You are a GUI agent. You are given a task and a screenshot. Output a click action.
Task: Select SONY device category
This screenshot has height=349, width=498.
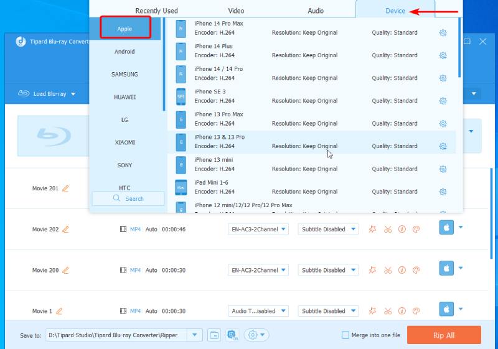125,165
